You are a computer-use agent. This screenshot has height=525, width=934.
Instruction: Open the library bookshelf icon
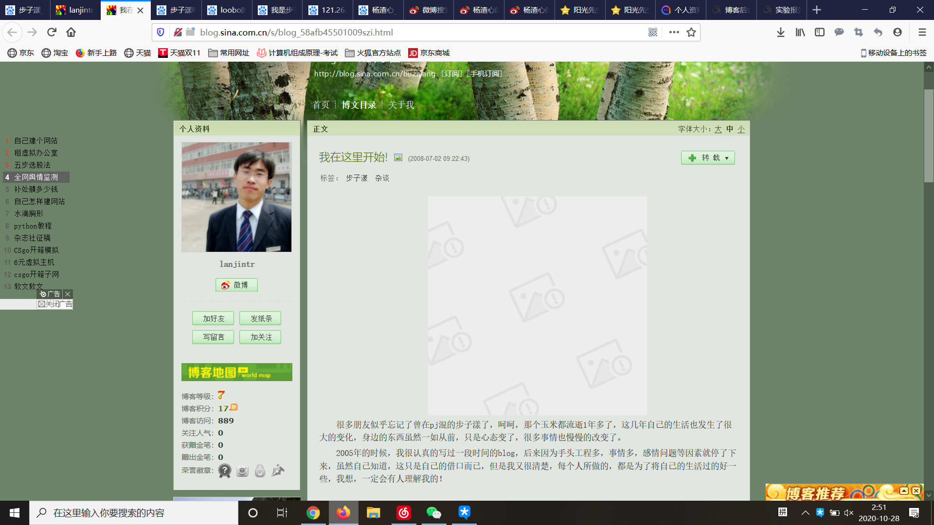[x=800, y=32]
